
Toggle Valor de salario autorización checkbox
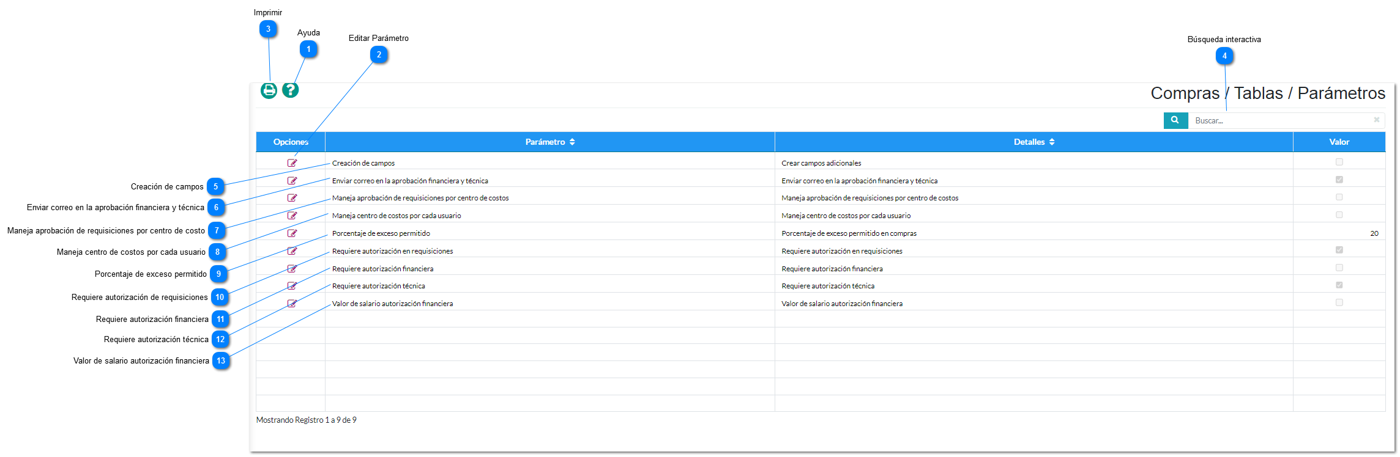pyautogui.click(x=1339, y=302)
